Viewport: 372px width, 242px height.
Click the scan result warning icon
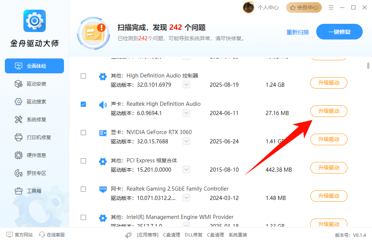click(93, 33)
